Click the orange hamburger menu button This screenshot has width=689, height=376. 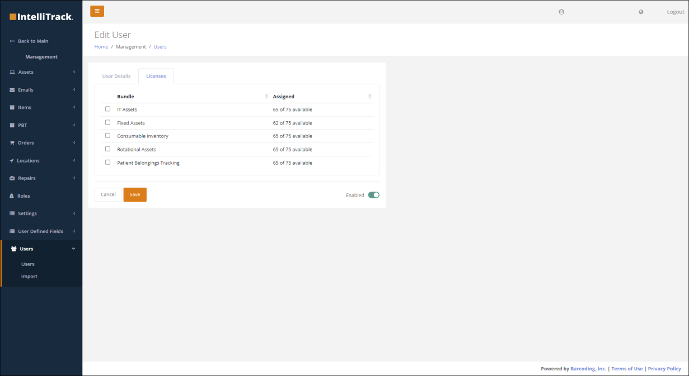click(97, 11)
